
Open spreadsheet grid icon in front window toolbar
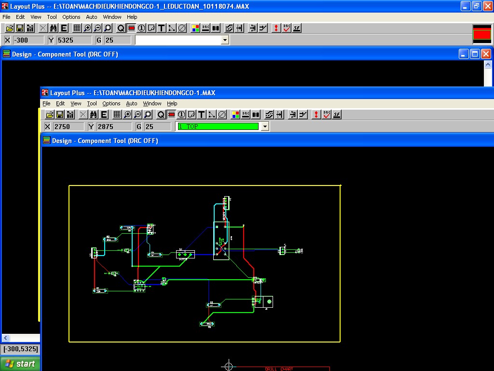click(x=117, y=114)
